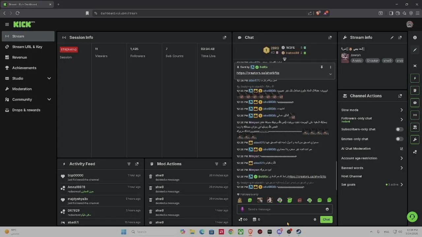Click the browser address bar URL
The image size is (422, 237).
click(119, 13)
